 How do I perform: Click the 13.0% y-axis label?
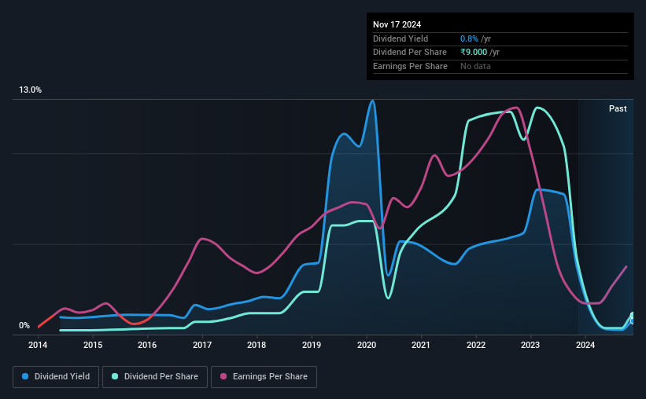click(30, 90)
